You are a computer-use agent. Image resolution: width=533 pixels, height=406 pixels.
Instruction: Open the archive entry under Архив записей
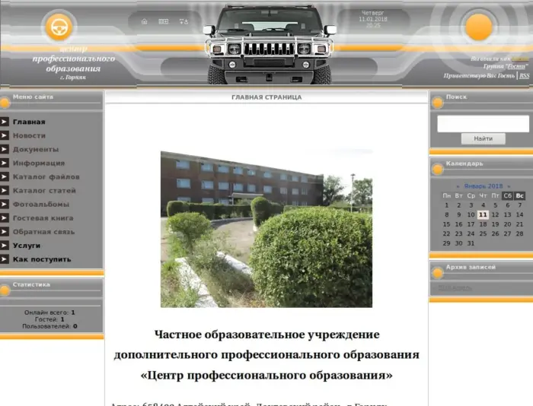click(x=455, y=288)
